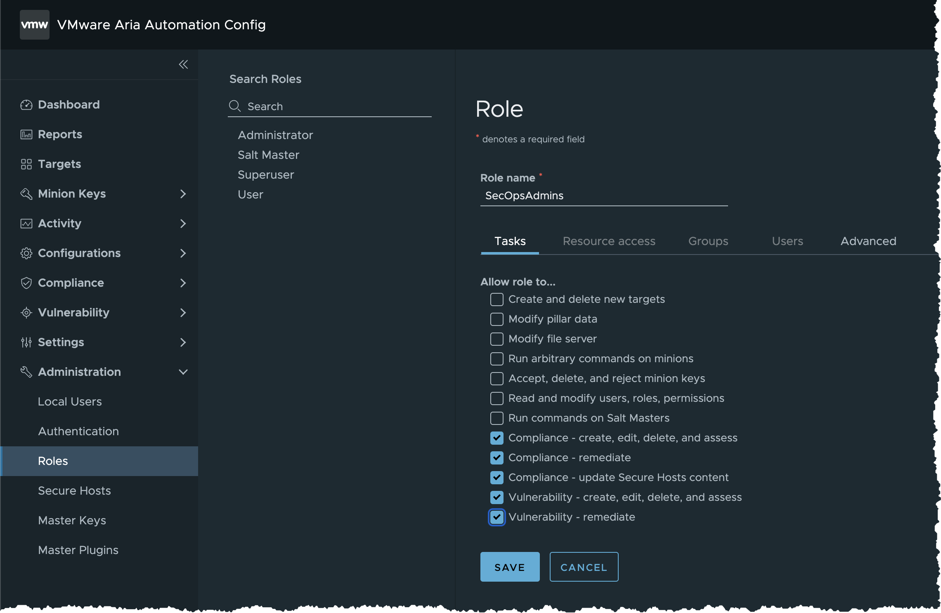Collapse the Administration section chevron
The image size is (941, 613).
point(183,372)
